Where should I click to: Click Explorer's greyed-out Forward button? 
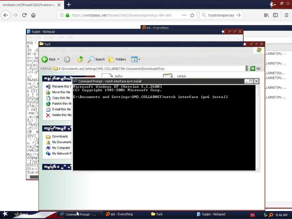pos(67,59)
